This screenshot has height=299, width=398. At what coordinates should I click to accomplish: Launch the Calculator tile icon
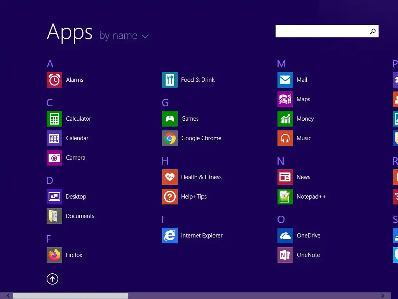click(54, 119)
